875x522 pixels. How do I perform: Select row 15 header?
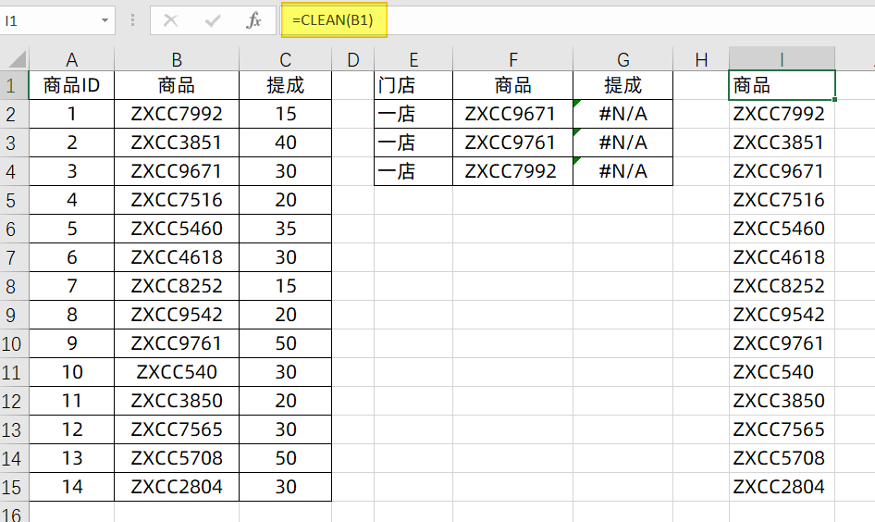coord(14,487)
